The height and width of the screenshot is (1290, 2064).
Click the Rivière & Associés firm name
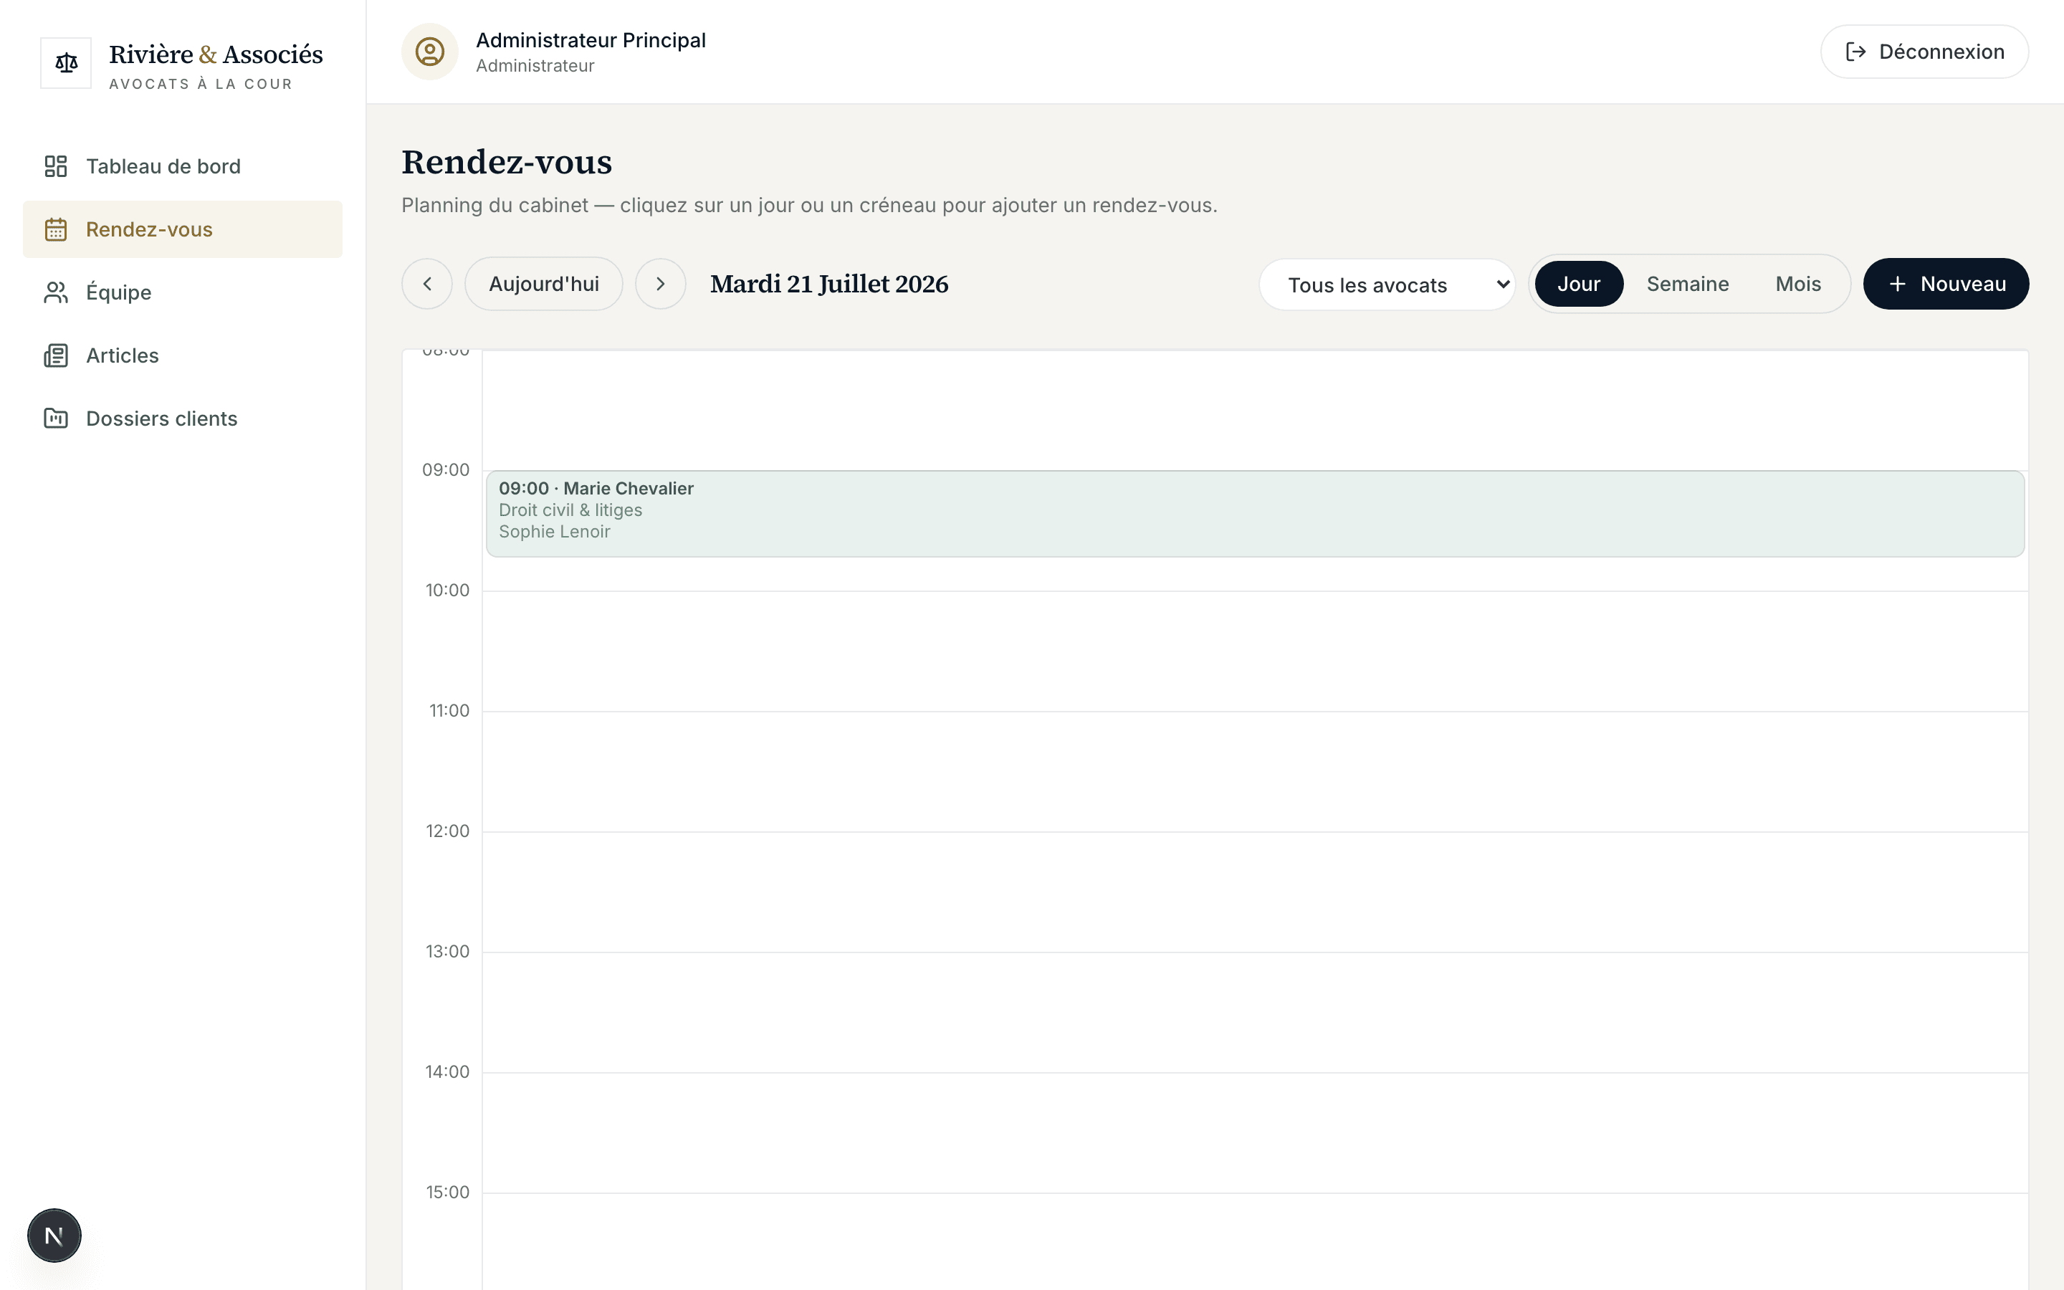[216, 54]
